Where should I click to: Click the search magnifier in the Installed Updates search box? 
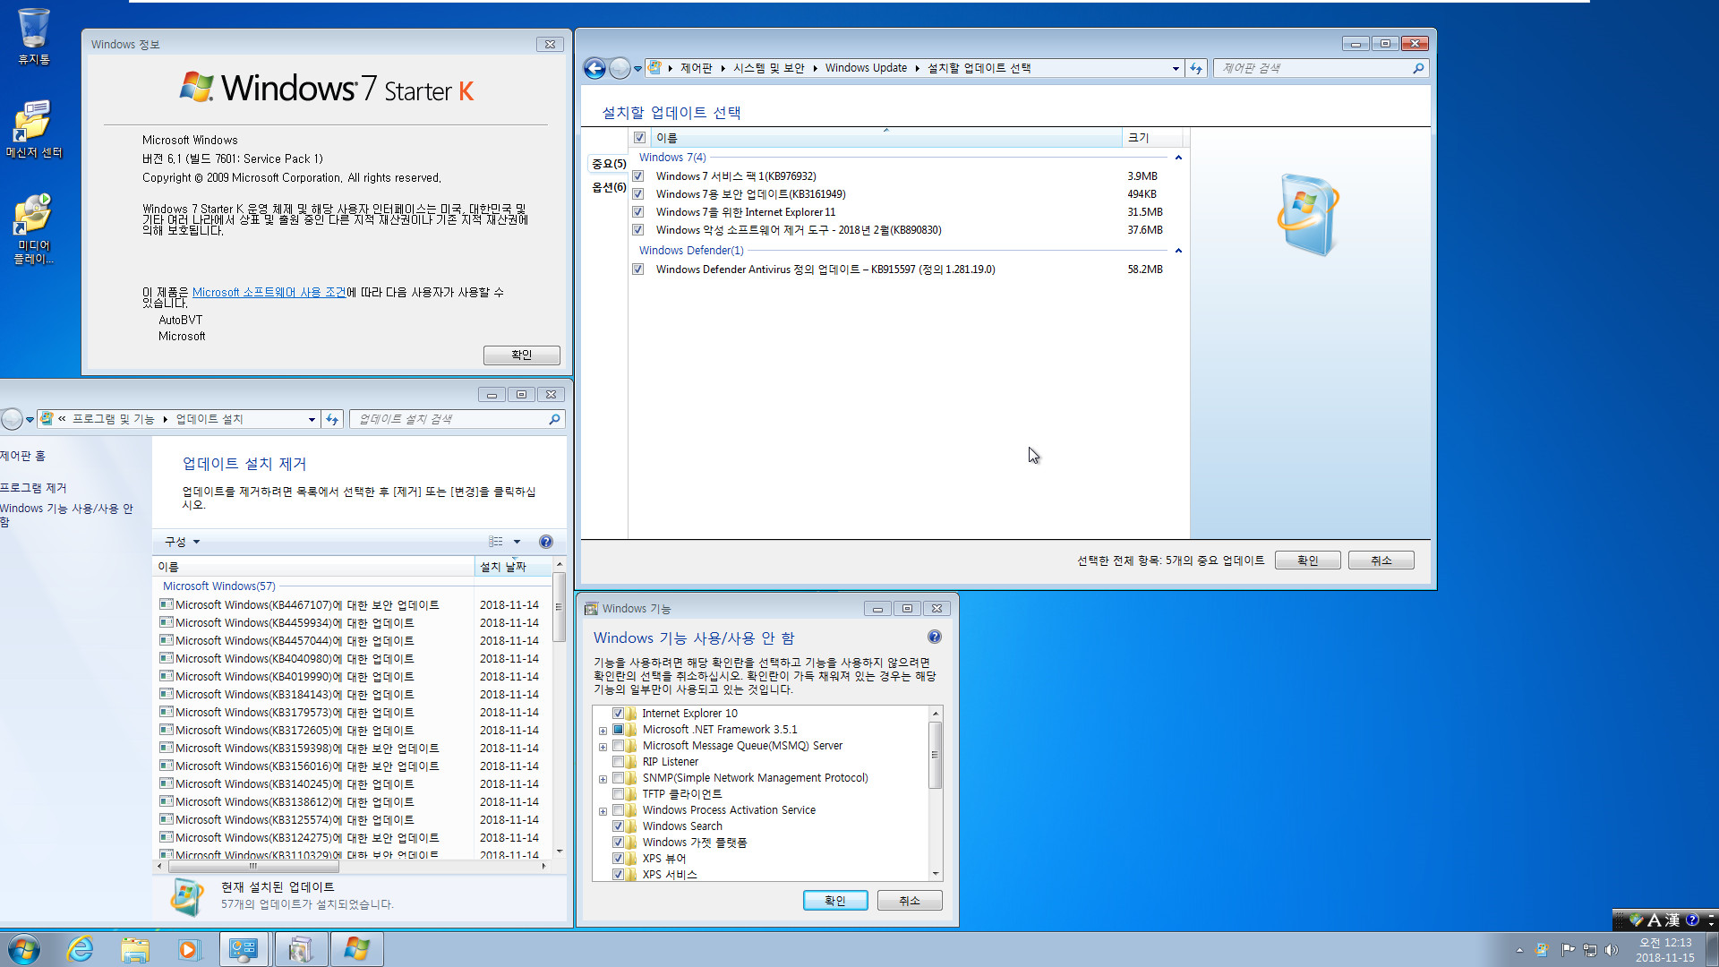(x=554, y=419)
